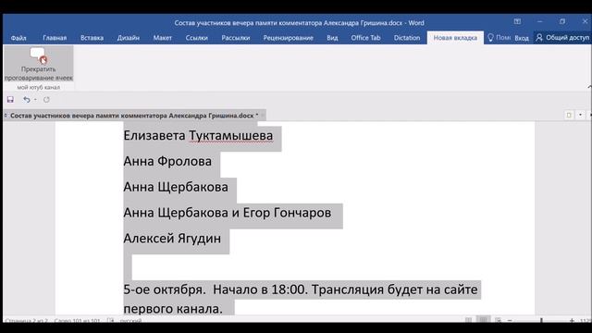Switch to the Вид ribbon tab
This screenshot has height=333, width=592.
(332, 38)
